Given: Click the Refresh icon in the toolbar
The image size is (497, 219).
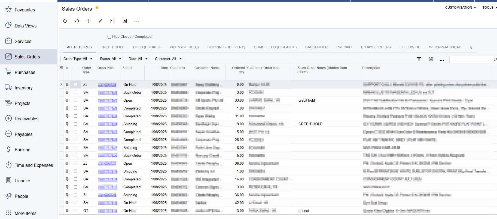Looking at the screenshot, I should pos(65,21).
